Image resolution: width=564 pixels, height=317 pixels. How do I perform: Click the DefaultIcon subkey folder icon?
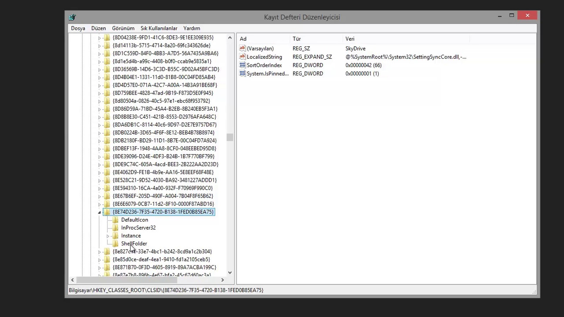pos(116,220)
